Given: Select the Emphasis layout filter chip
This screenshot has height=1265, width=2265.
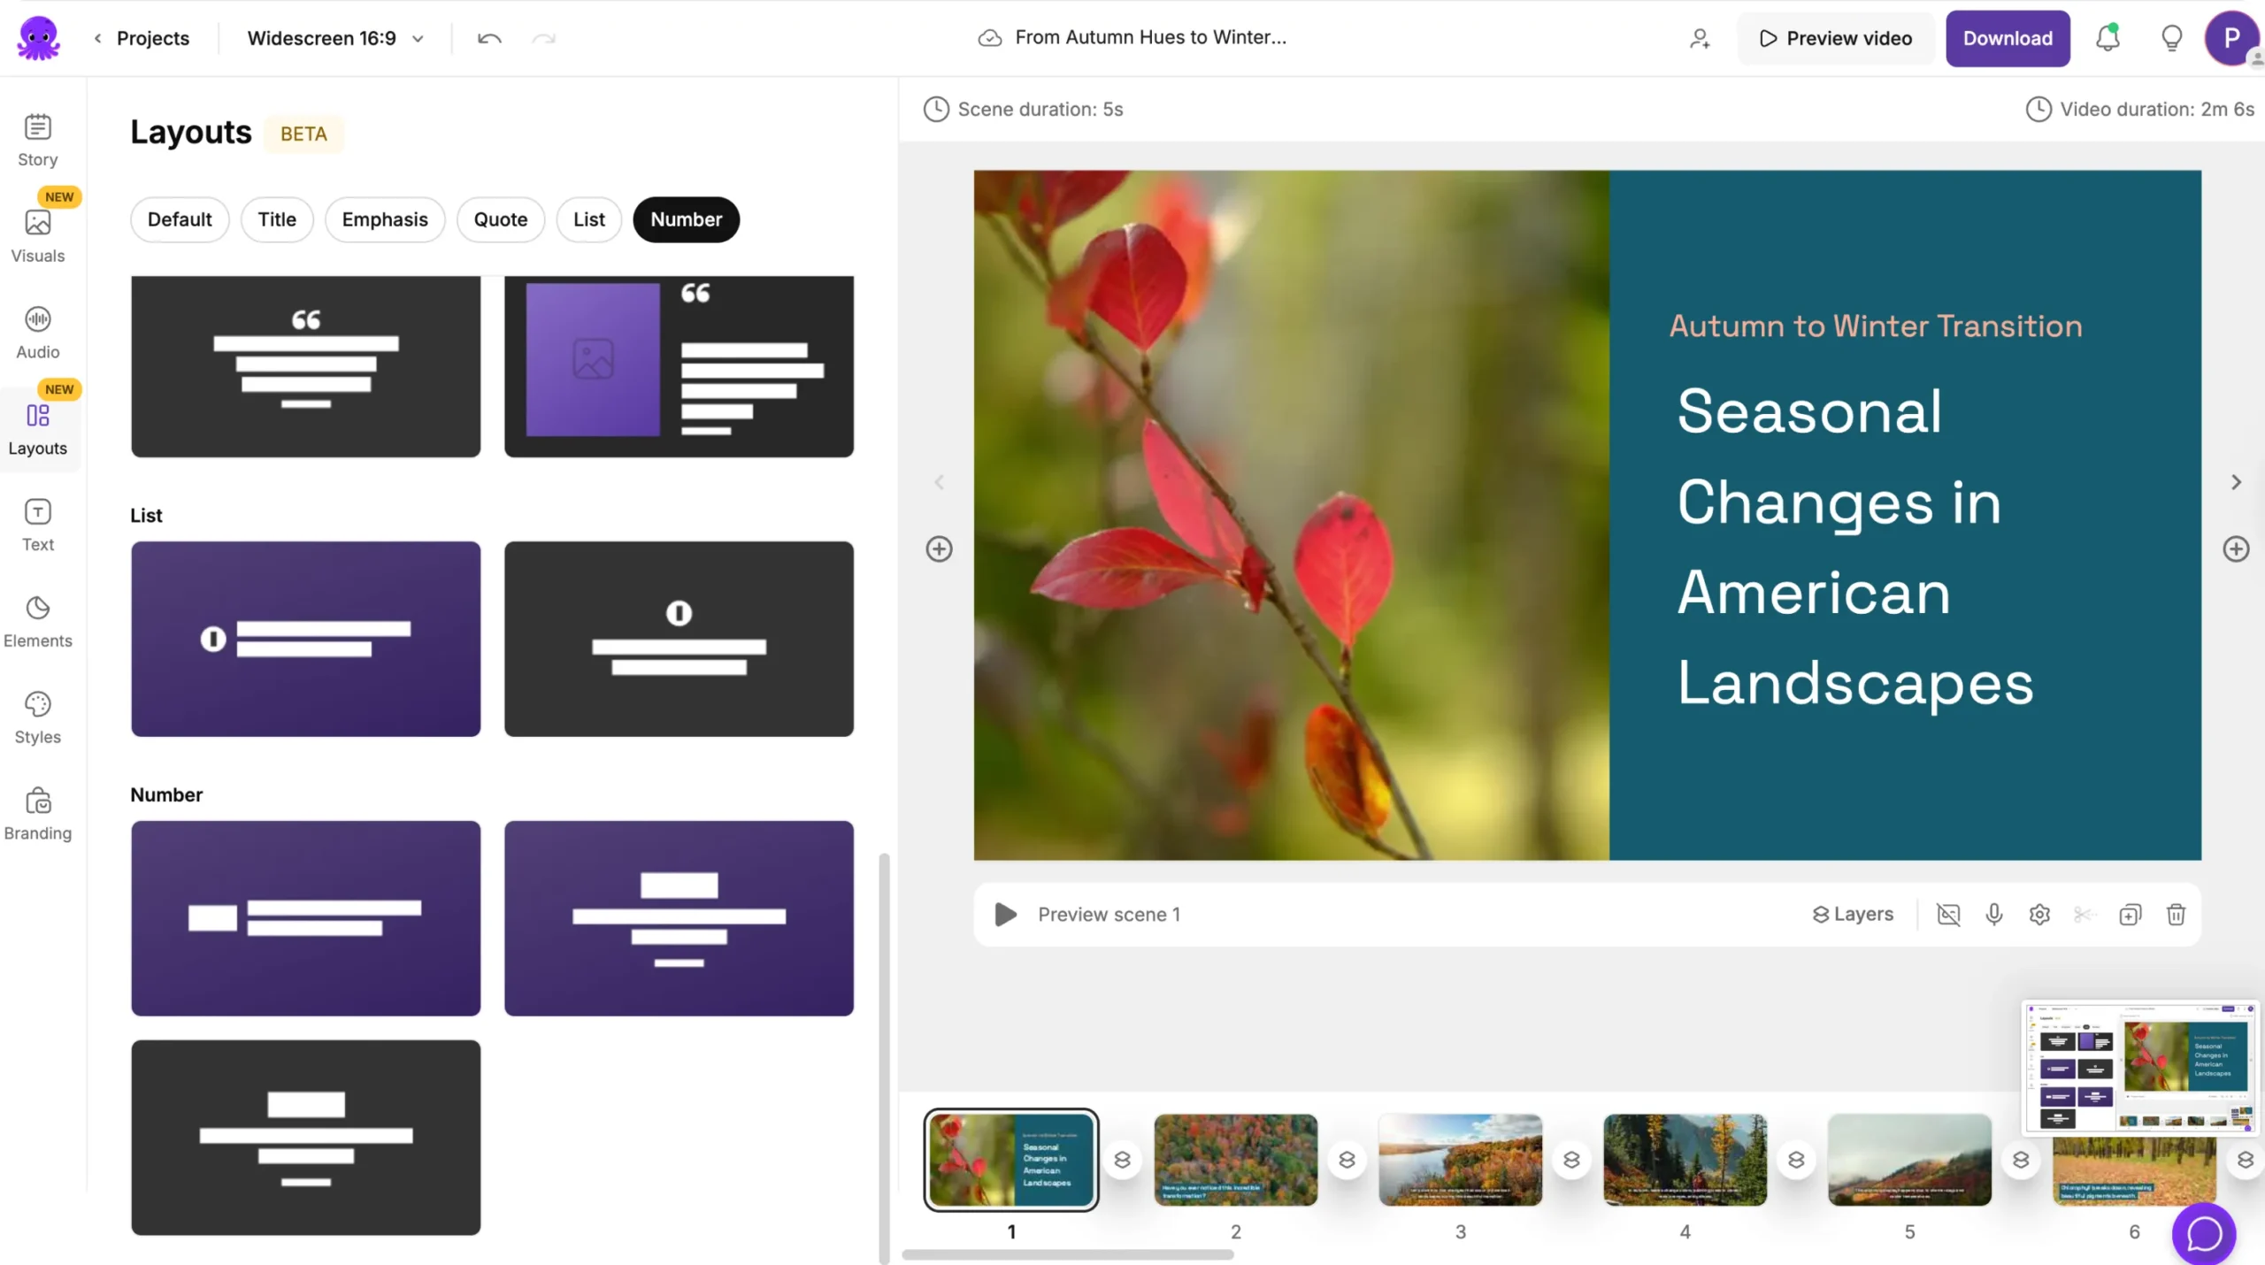Looking at the screenshot, I should pyautogui.click(x=384, y=219).
